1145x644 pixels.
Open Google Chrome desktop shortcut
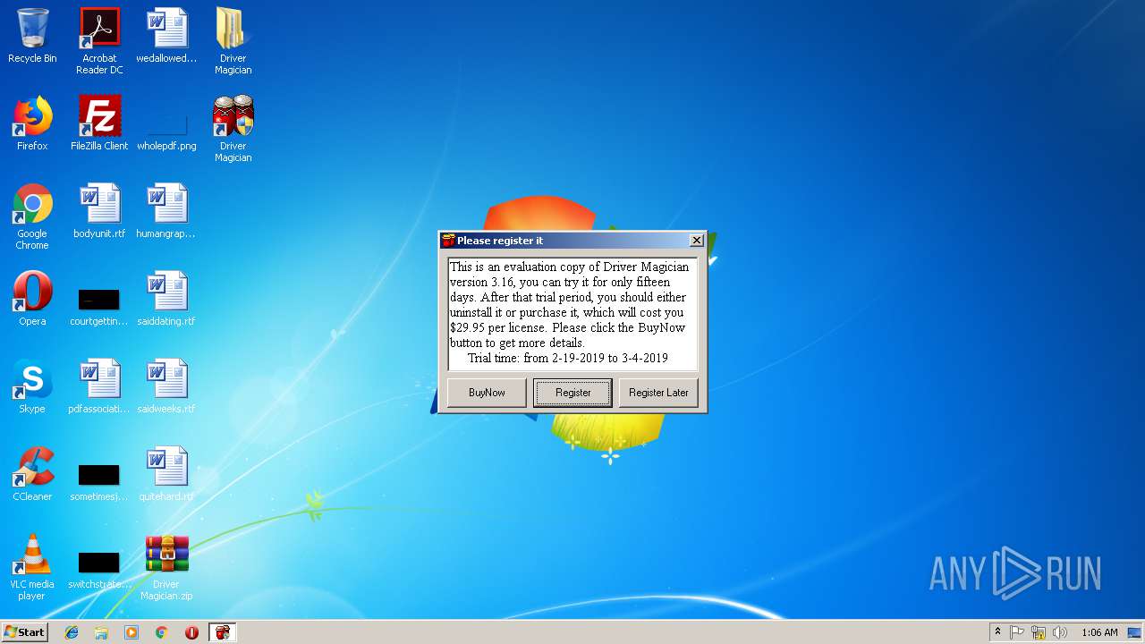click(x=32, y=216)
